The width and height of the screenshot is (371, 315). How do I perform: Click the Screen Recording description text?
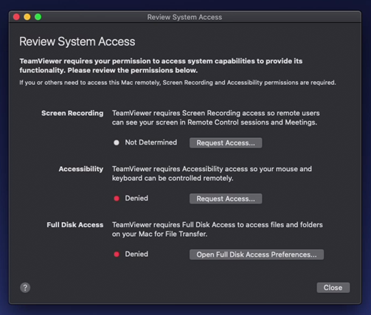point(216,118)
